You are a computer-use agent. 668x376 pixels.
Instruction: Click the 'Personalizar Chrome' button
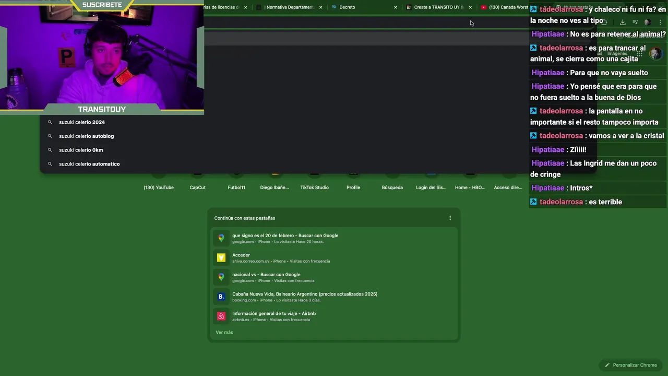(630, 365)
